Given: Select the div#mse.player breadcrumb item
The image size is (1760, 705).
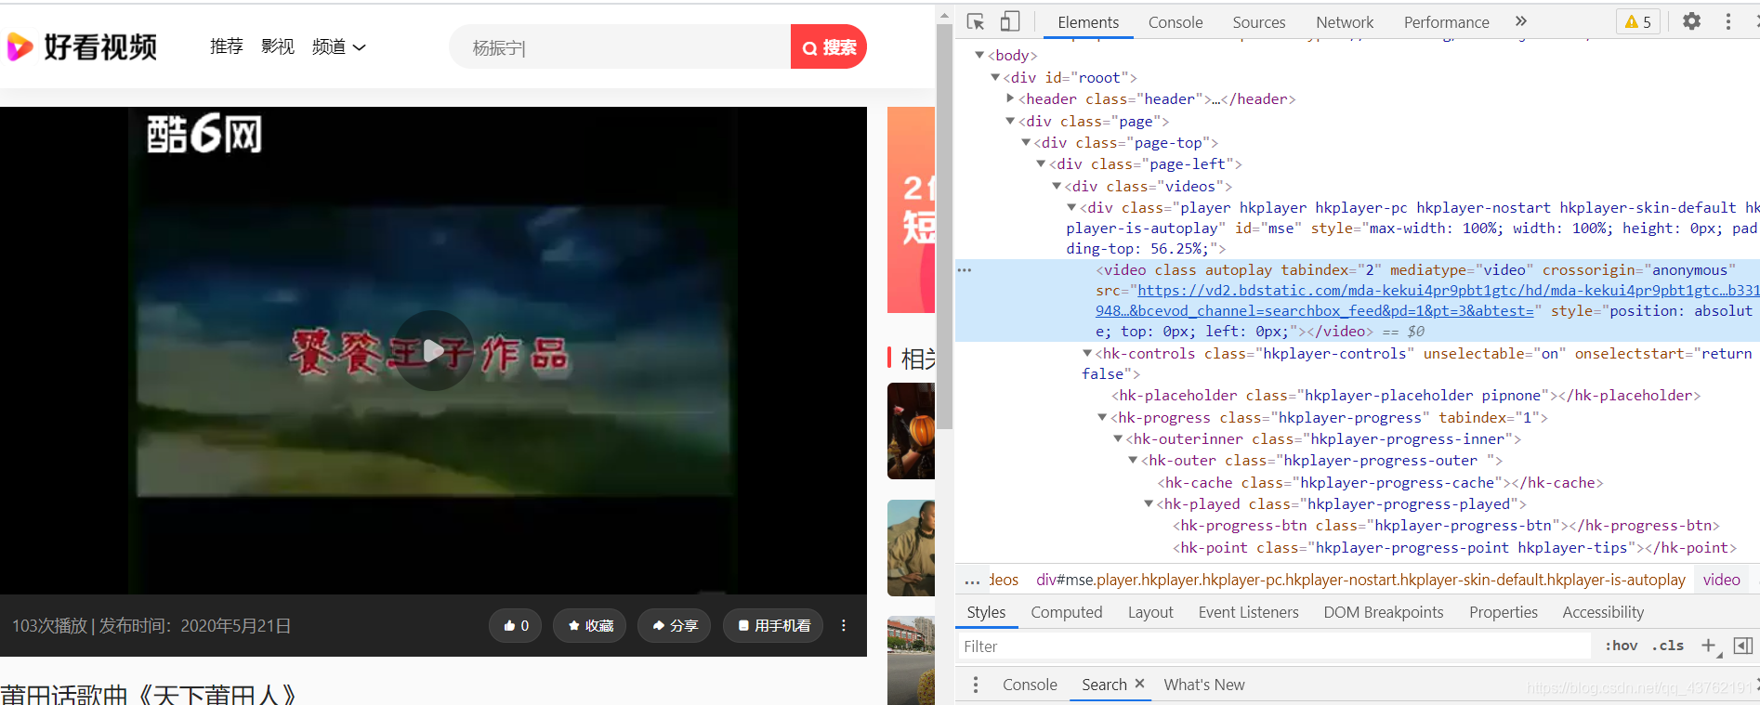Looking at the screenshot, I should click(x=1360, y=580).
